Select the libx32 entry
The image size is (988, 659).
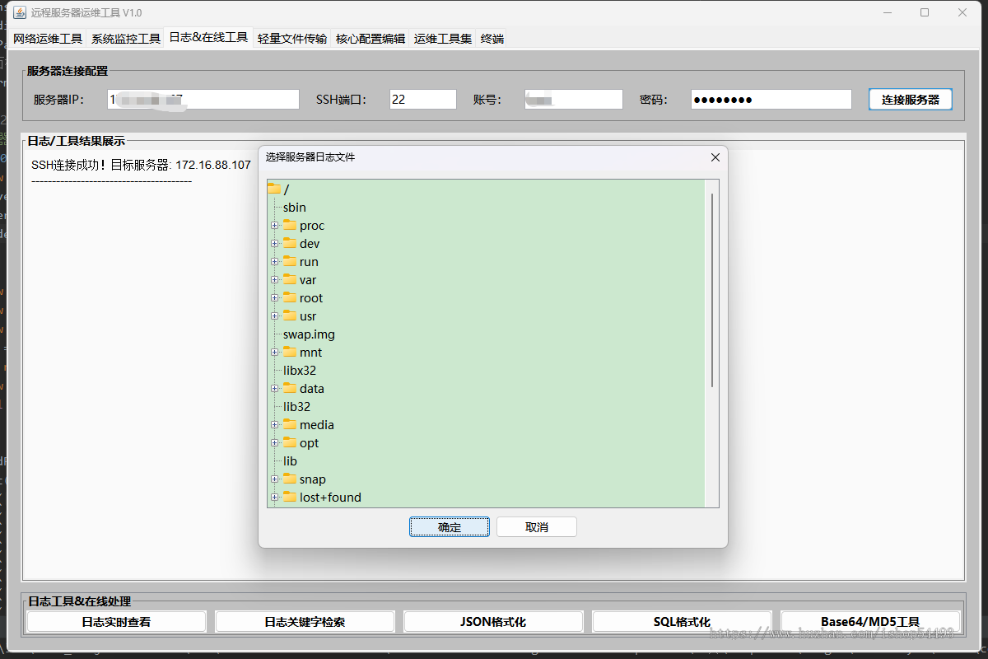click(x=300, y=371)
